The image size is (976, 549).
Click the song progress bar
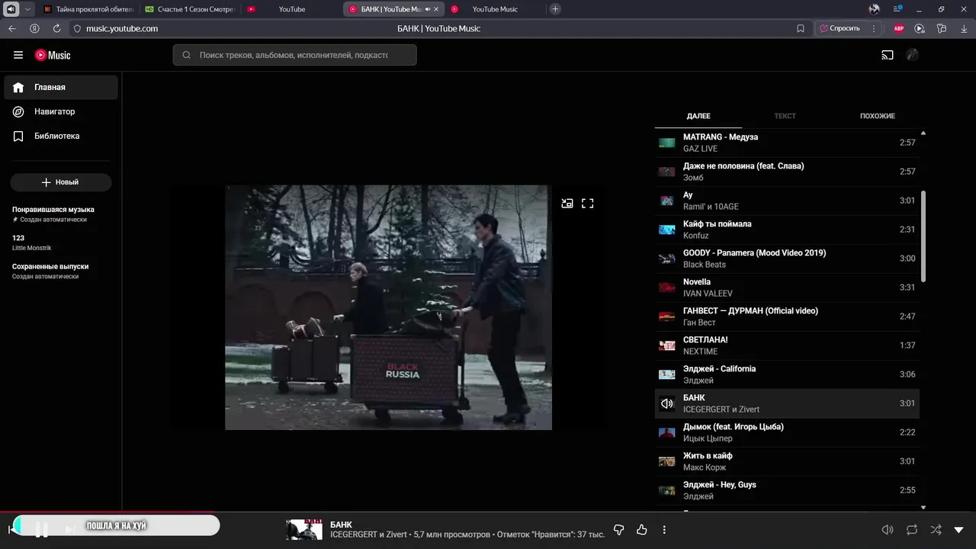pos(488,512)
